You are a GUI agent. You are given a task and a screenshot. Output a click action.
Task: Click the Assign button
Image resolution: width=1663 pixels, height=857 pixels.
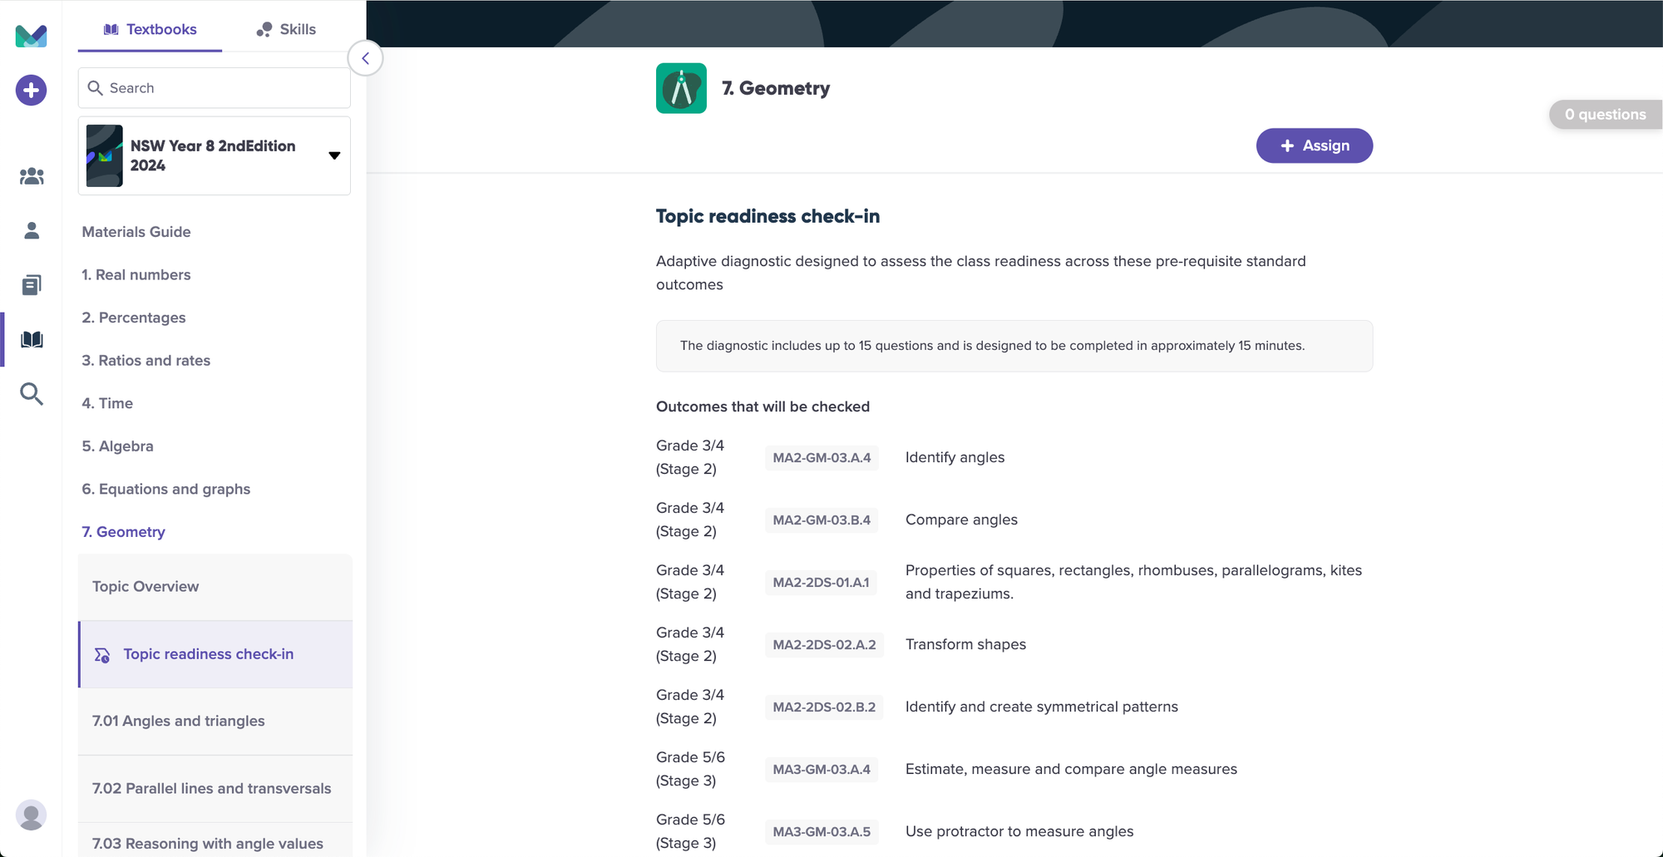pyautogui.click(x=1314, y=145)
